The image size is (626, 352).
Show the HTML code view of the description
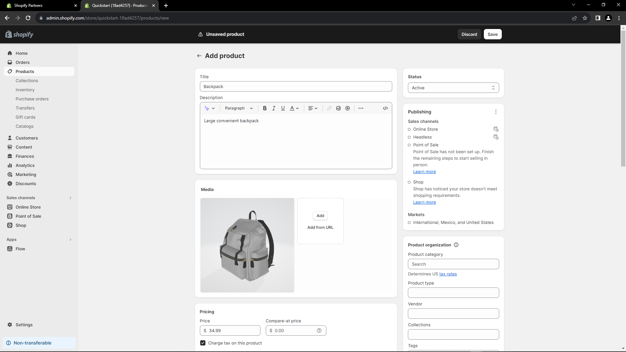pyautogui.click(x=385, y=108)
